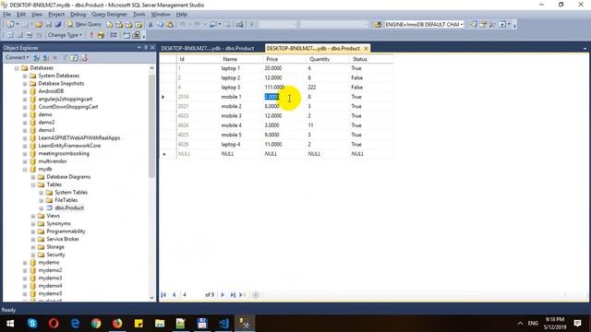
Task: Click the Refresh icon in Object Explorer toolbar
Action: pos(74,57)
